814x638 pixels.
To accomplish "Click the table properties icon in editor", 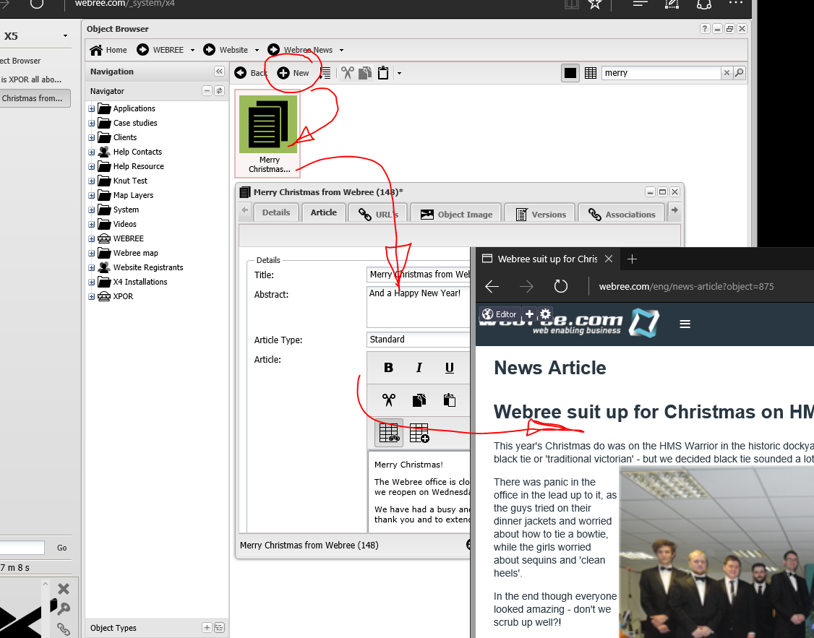I will (x=389, y=433).
